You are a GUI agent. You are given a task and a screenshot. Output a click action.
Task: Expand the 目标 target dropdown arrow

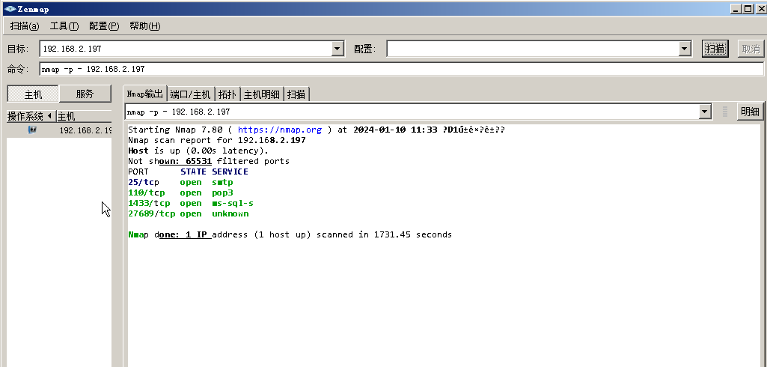pos(337,49)
